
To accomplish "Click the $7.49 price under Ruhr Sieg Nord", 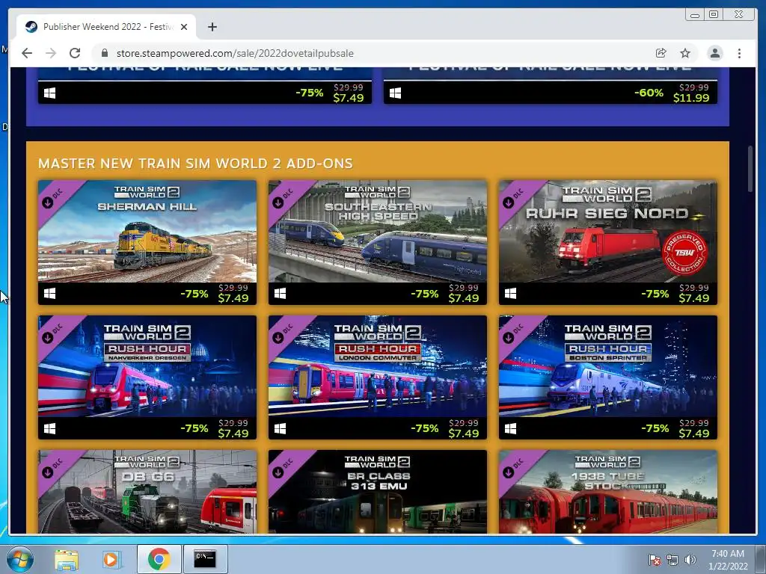I will 693,298.
